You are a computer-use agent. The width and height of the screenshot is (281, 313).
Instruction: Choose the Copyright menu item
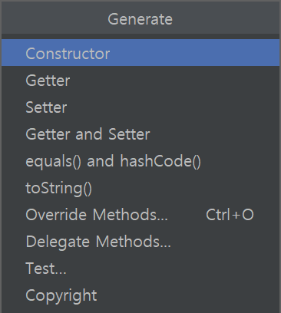coord(140,295)
